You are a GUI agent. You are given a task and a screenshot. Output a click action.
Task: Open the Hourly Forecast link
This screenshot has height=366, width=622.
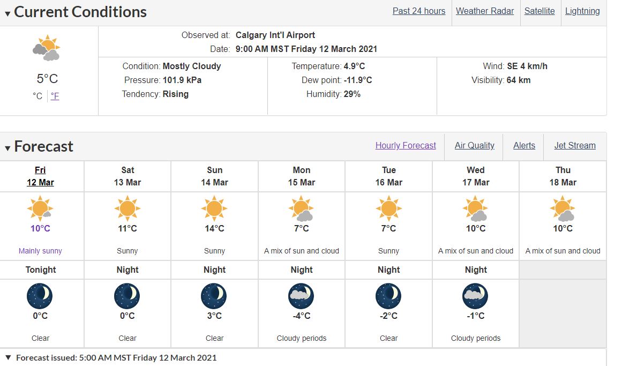coord(406,146)
